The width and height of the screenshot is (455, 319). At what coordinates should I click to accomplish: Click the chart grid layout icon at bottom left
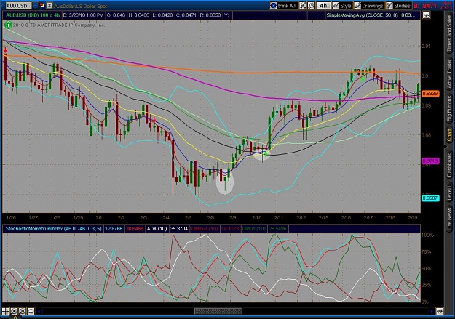pyautogui.click(x=6, y=312)
